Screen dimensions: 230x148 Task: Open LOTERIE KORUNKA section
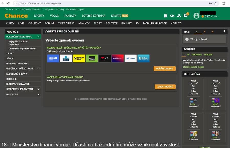point(94,16)
